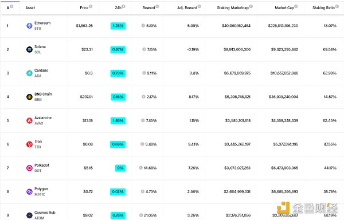Click the Avalanche logo icon
This screenshot has height=220, width=344.
click(29, 120)
